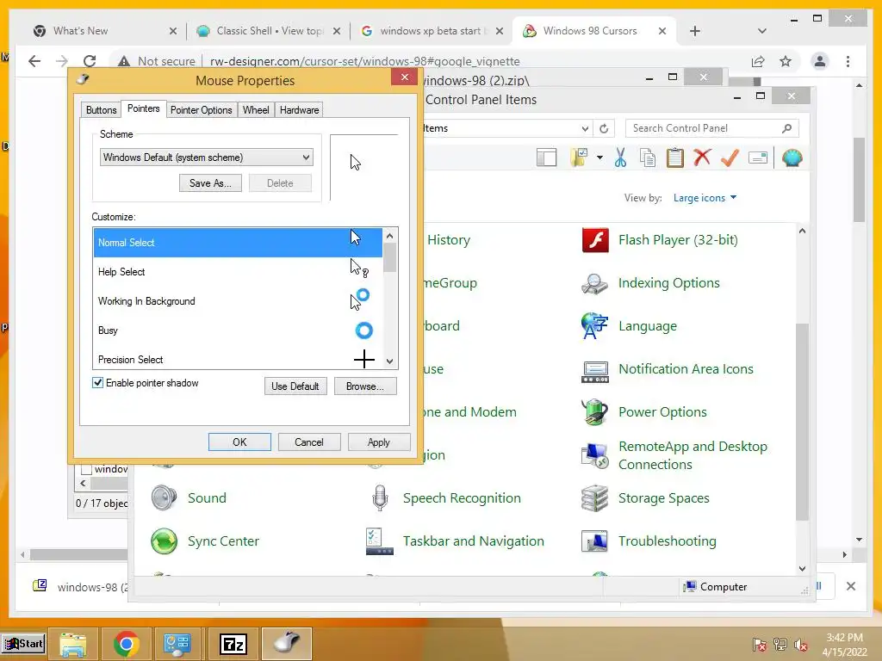The image size is (882, 661).
Task: Open Chrome from the taskbar
Action: 126,644
